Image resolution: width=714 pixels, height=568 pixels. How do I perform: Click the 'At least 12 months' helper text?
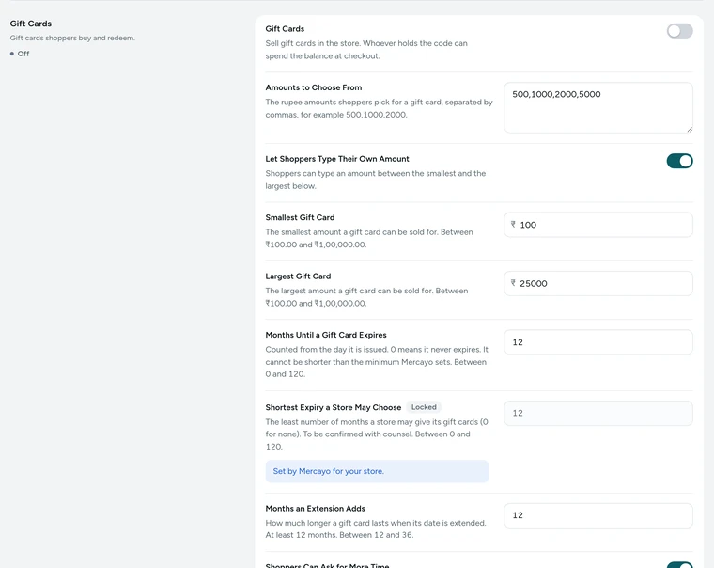pos(301,535)
